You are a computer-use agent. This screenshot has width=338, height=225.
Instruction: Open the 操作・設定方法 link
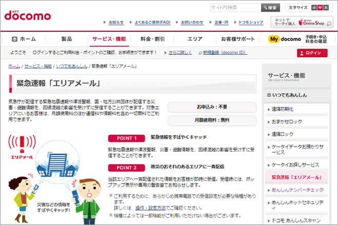[x=150, y=208]
